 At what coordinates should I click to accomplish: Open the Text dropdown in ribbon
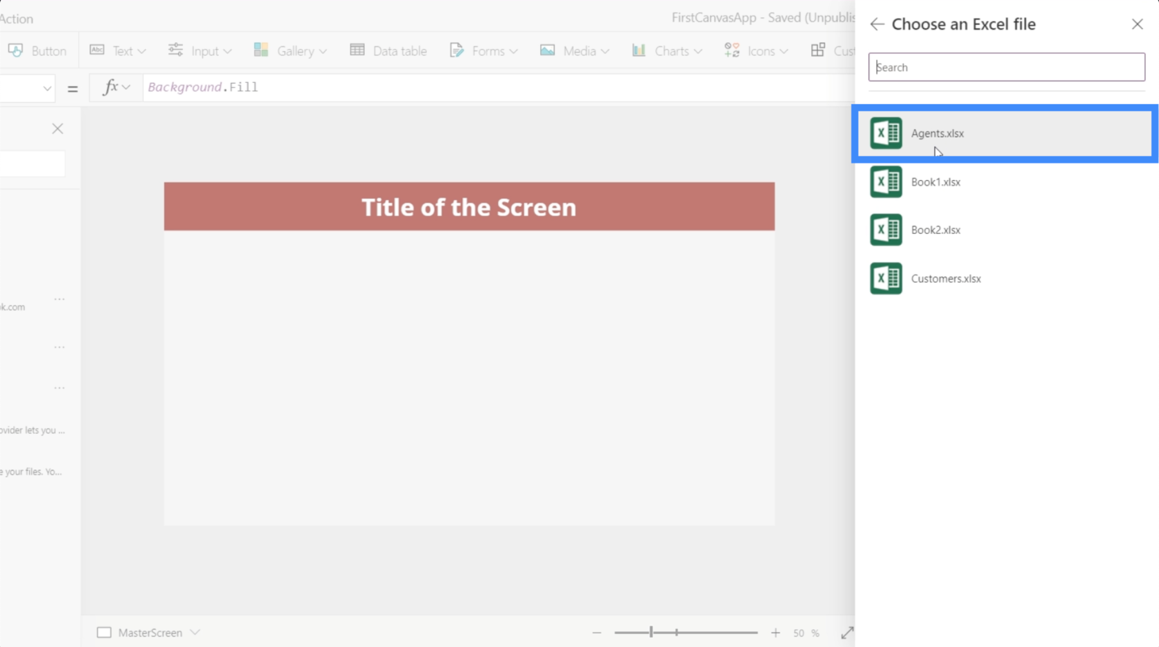click(x=118, y=51)
